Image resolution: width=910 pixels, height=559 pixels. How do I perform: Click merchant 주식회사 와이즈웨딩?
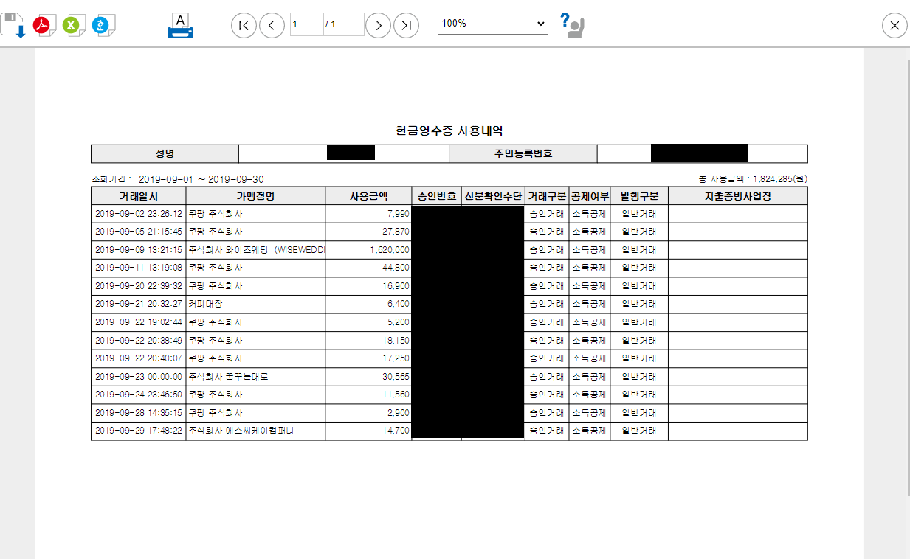pyautogui.click(x=256, y=250)
